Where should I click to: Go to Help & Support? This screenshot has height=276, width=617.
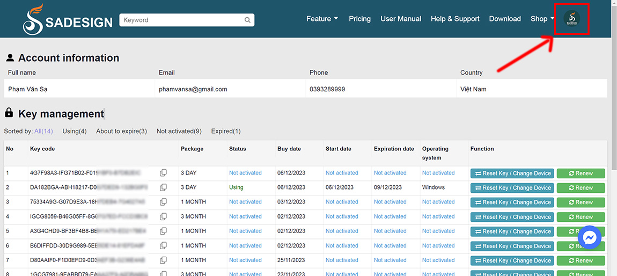click(x=455, y=19)
